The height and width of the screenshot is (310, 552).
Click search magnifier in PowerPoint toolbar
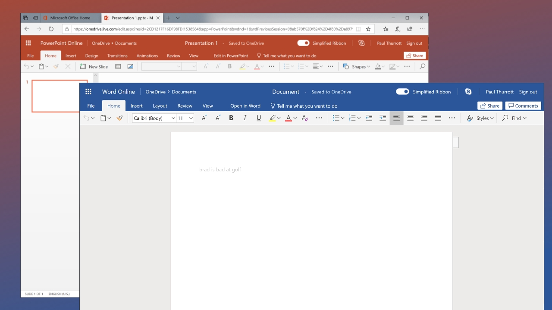pyautogui.click(x=423, y=67)
